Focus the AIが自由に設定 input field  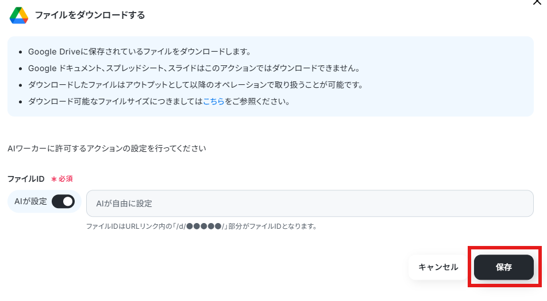coord(310,203)
